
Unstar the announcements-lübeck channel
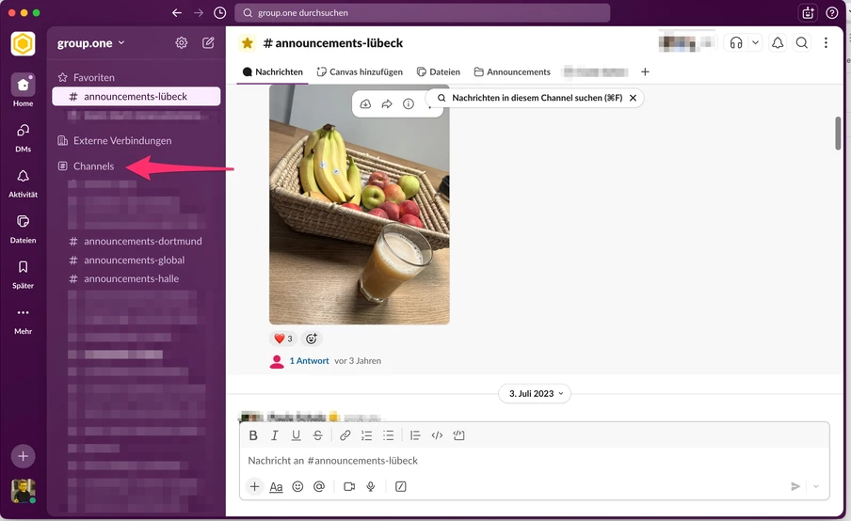248,43
